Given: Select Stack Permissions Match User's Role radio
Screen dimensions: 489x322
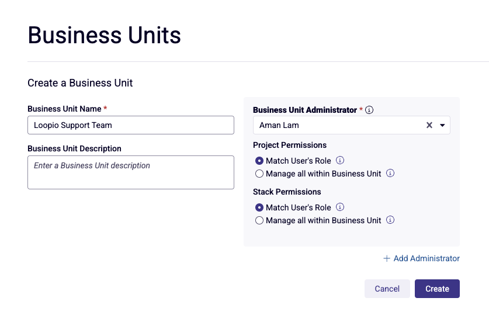Looking at the screenshot, I should point(259,207).
